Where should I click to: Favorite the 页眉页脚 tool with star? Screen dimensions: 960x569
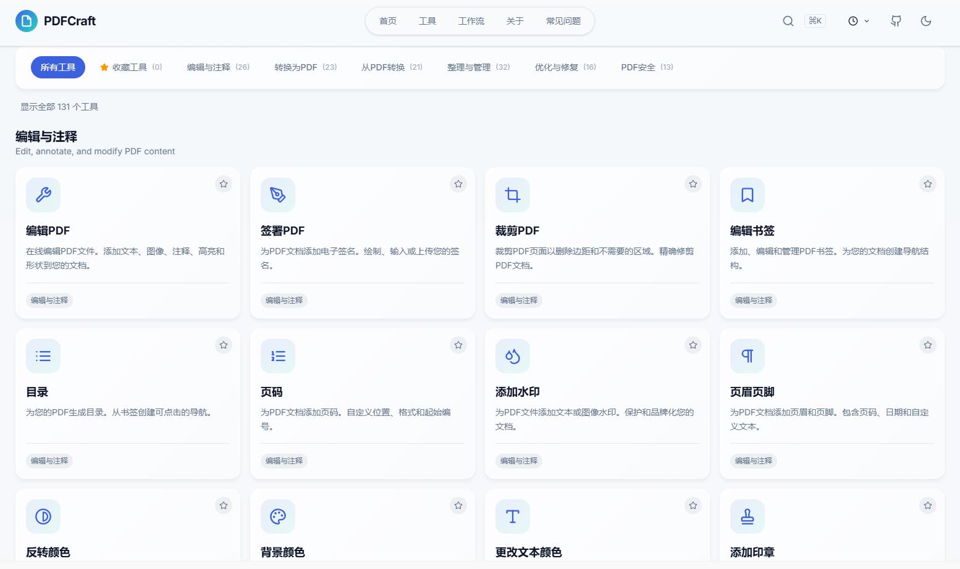(928, 345)
